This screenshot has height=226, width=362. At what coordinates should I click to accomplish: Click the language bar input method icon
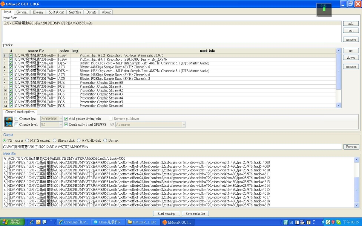pos(285,222)
